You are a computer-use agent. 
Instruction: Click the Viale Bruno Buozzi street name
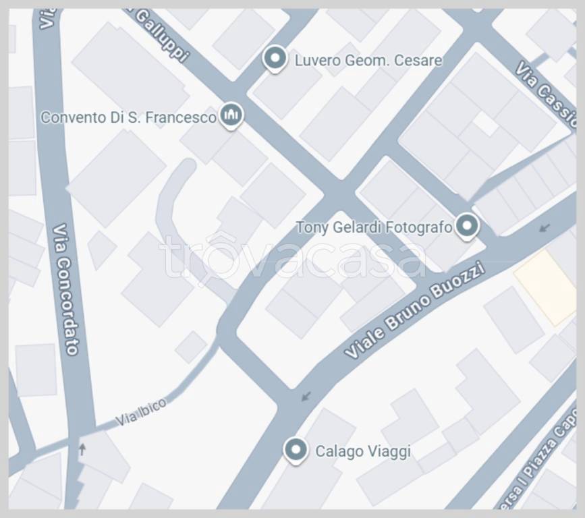415,310
